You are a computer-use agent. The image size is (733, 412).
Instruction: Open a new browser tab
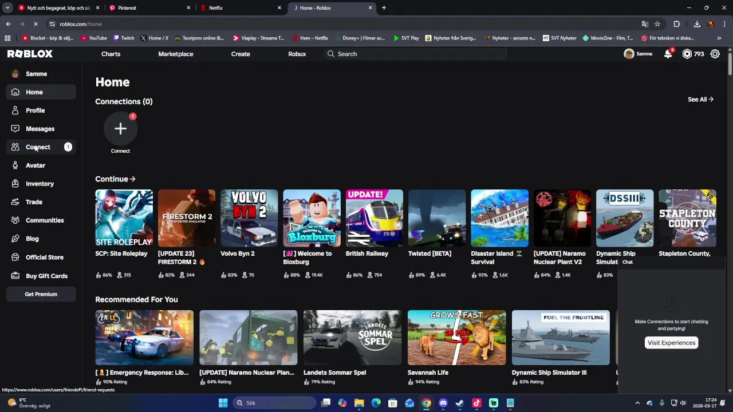tap(384, 8)
